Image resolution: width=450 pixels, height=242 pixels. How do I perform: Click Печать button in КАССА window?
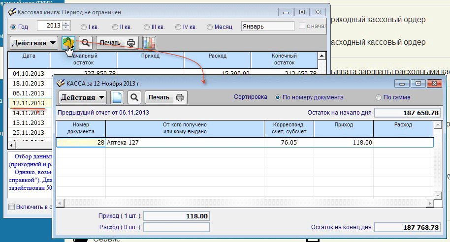[166, 97]
